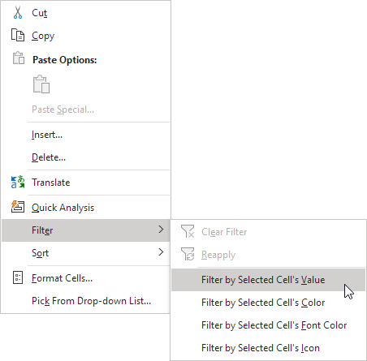Click the Clear Filter funnel icon

pyautogui.click(x=188, y=231)
